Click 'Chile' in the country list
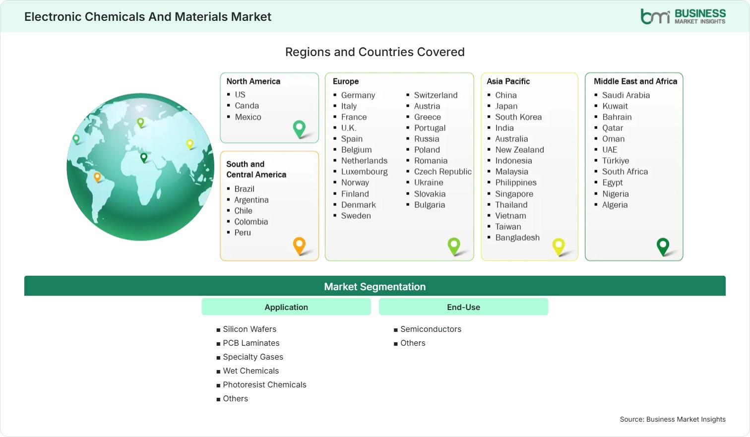Image resolution: width=750 pixels, height=437 pixels. click(243, 211)
